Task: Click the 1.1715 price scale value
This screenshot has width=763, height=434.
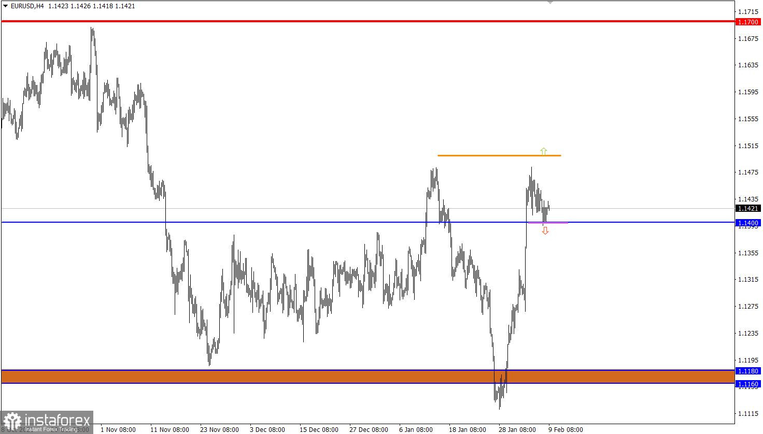Action: [x=748, y=11]
